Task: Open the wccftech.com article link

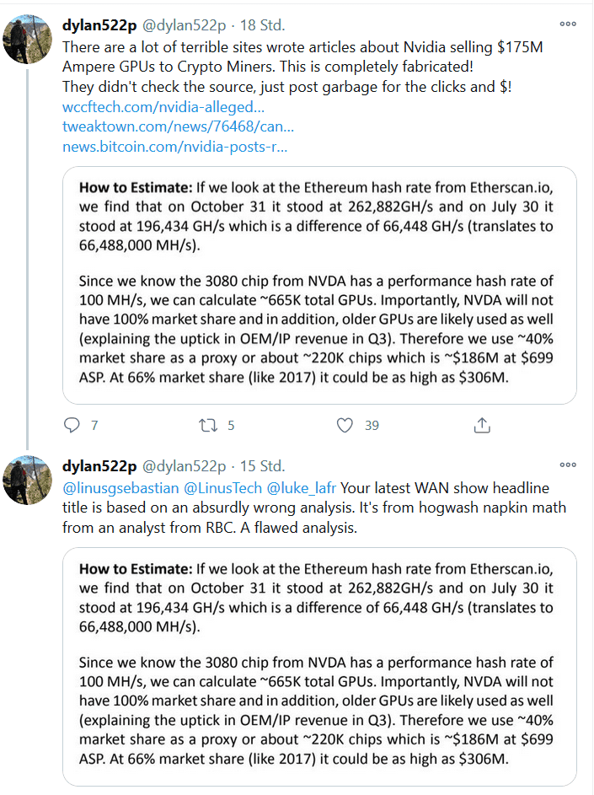Action: click(163, 107)
